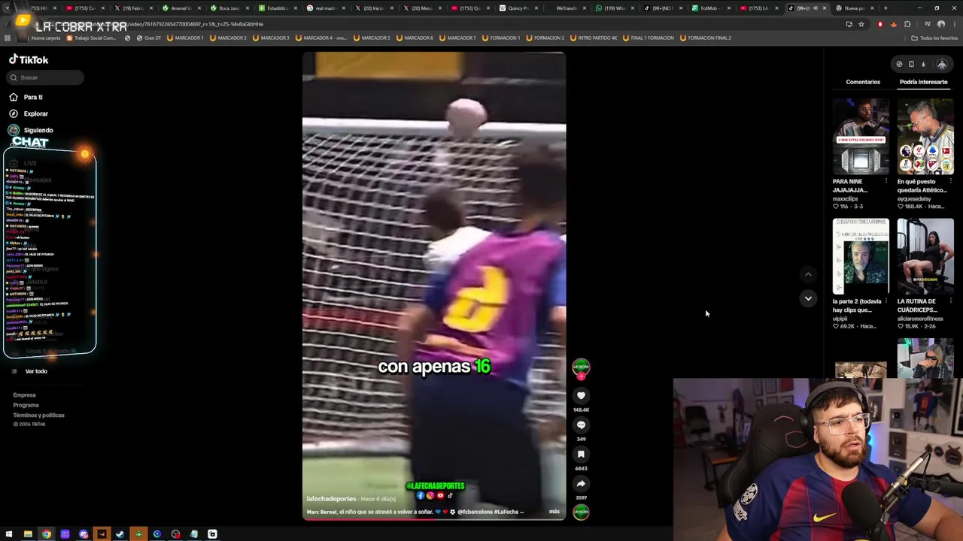
Task: Open the phone app icon in top-right pill
Action: (911, 64)
